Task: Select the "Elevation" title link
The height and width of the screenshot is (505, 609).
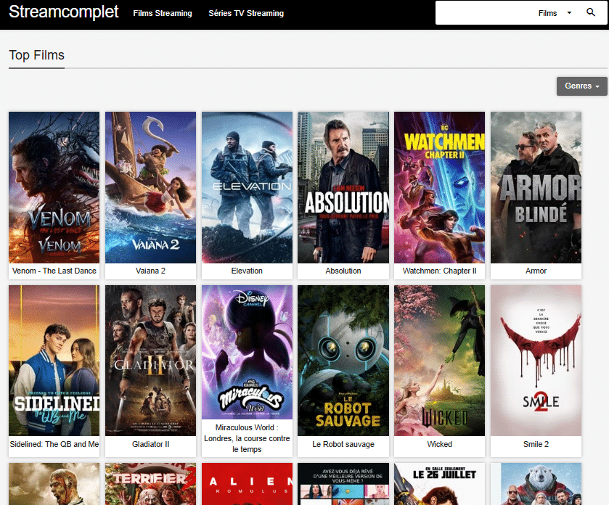Action: click(x=247, y=271)
